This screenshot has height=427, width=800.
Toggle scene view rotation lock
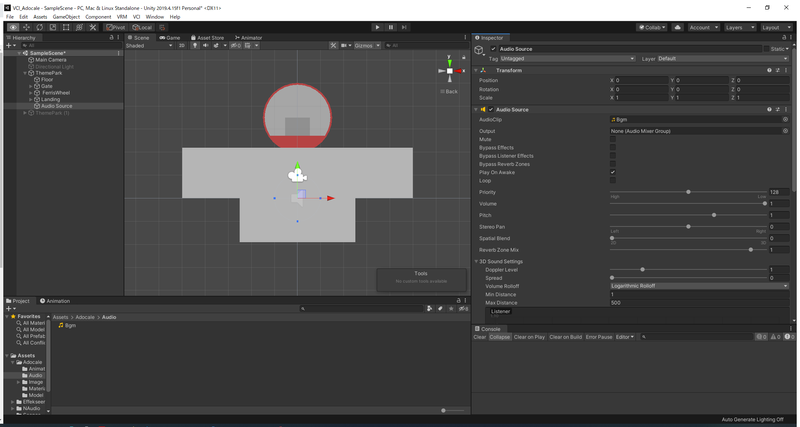464,57
